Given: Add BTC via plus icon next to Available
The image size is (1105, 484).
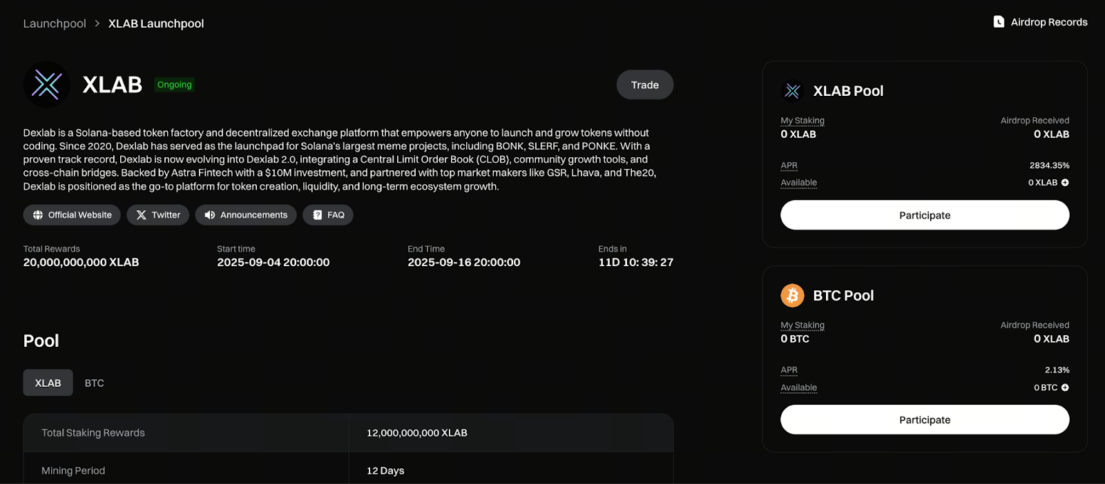Looking at the screenshot, I should coord(1065,387).
